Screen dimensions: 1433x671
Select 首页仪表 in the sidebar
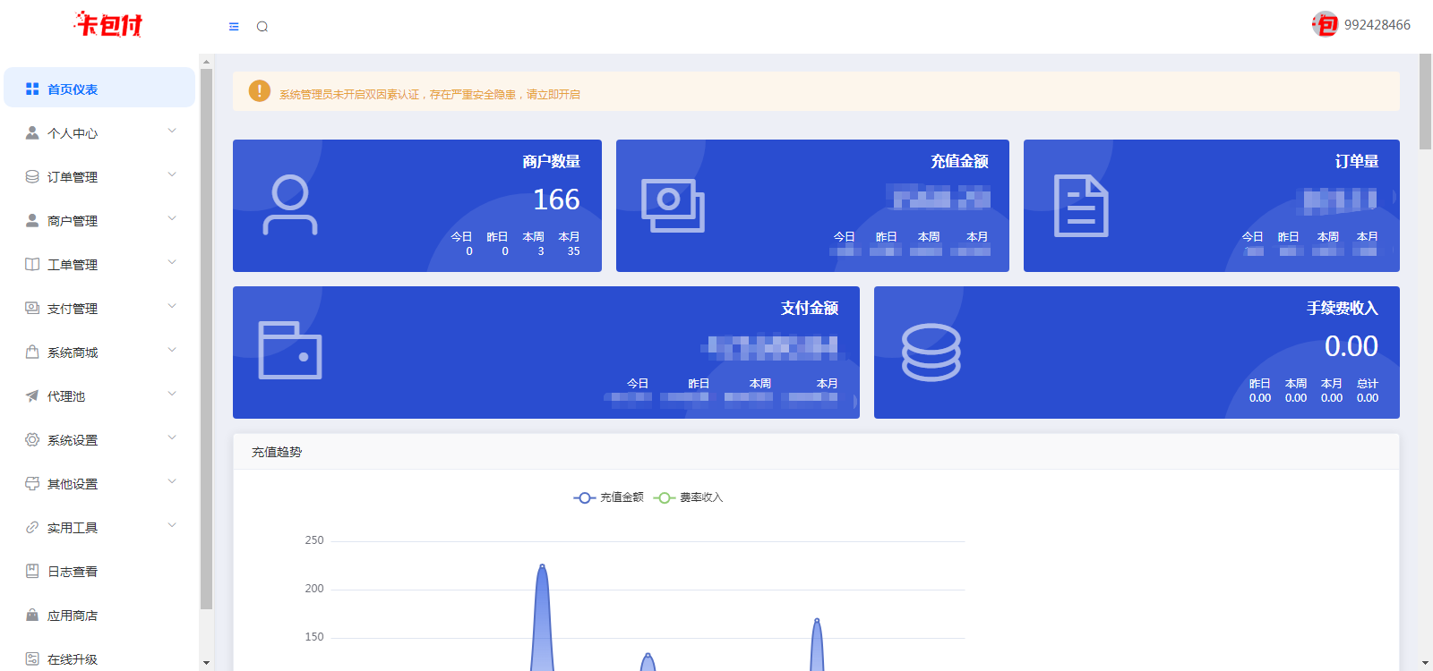(x=73, y=89)
